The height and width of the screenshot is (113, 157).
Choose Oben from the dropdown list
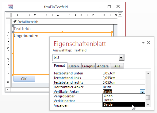(x=124, y=96)
